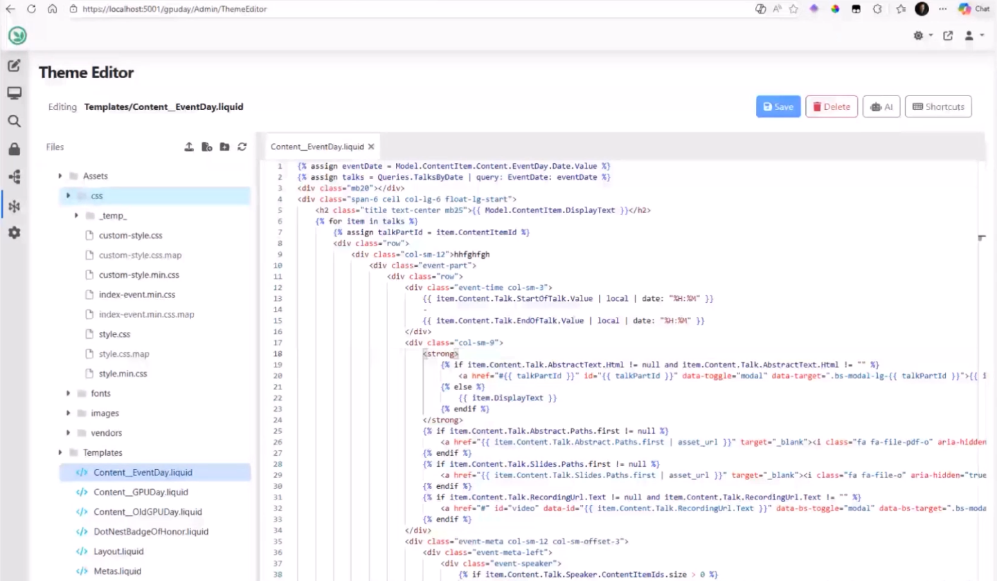Open style.min.css file

pos(123,373)
